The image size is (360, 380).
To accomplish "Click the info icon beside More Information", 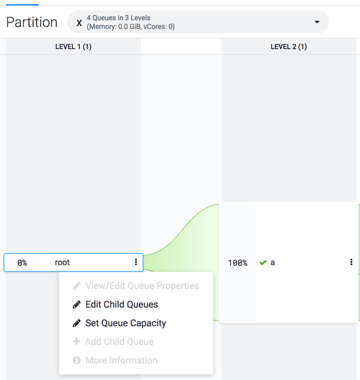I will point(76,360).
